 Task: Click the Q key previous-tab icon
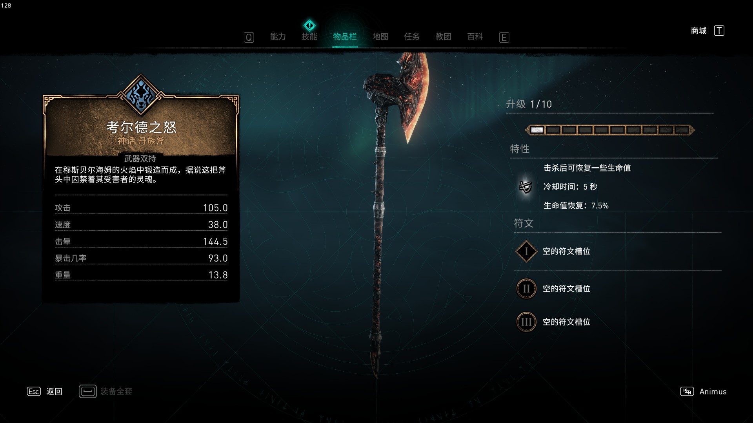pyautogui.click(x=249, y=37)
